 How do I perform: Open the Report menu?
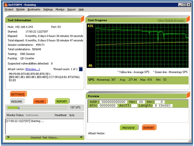(x=71, y=10)
